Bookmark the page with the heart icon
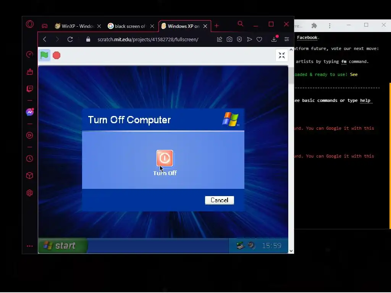 tap(259, 39)
